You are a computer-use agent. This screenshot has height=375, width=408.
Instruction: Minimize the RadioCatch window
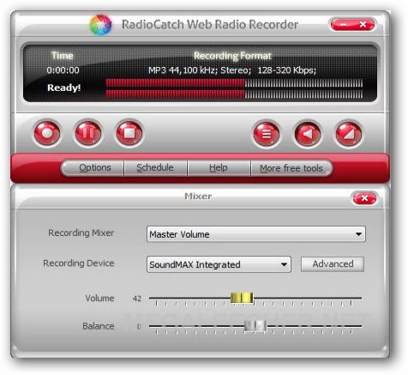[x=343, y=25]
